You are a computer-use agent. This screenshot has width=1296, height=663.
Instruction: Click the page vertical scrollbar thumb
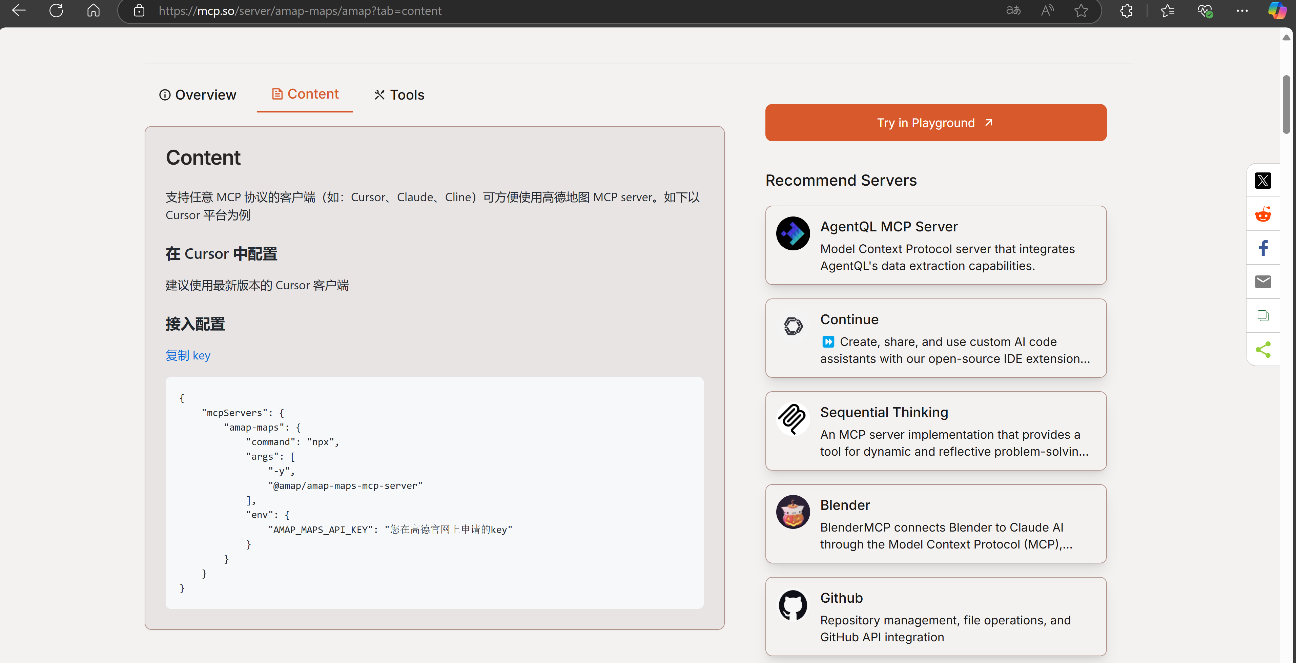pos(1286,104)
